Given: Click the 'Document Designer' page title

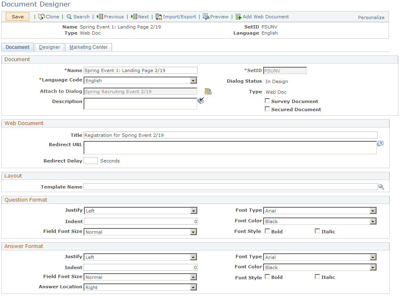Looking at the screenshot, I should click(36, 4).
